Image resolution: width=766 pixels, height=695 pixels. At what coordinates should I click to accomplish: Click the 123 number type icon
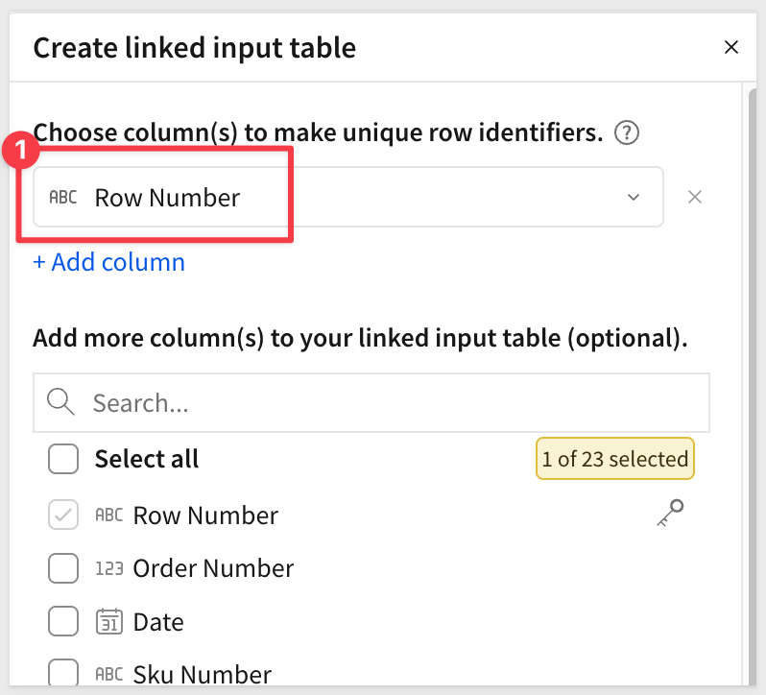109,569
